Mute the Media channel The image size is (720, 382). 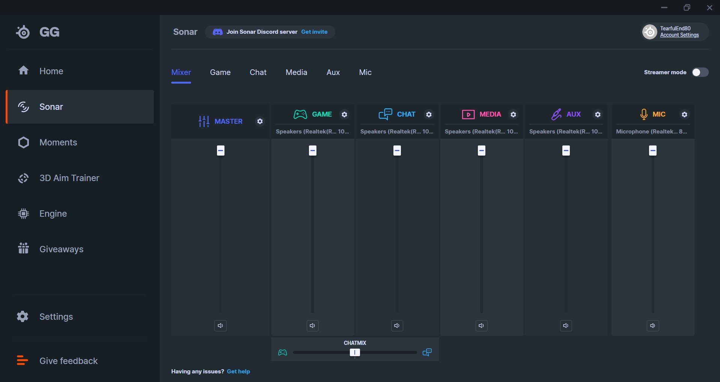481,325
